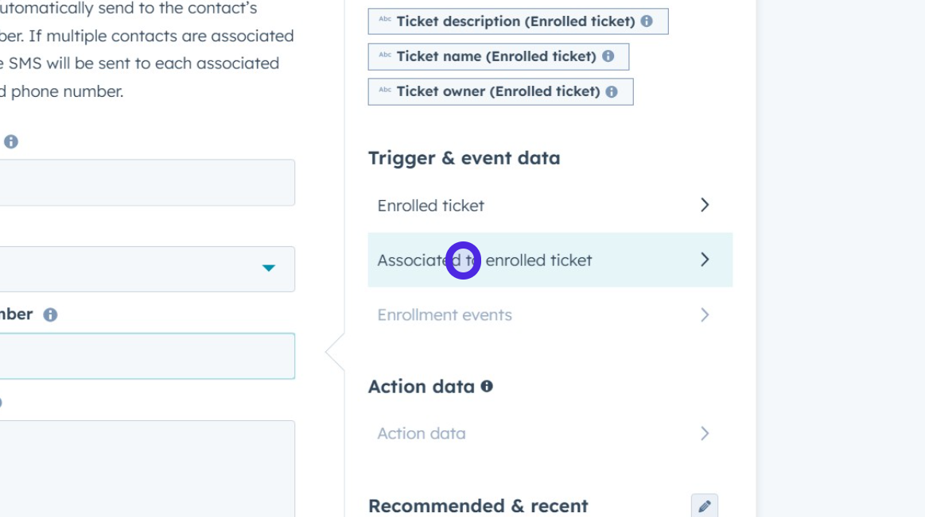
Task: Insert Ticket name (Enrolled ticket) token
Action: click(x=496, y=56)
